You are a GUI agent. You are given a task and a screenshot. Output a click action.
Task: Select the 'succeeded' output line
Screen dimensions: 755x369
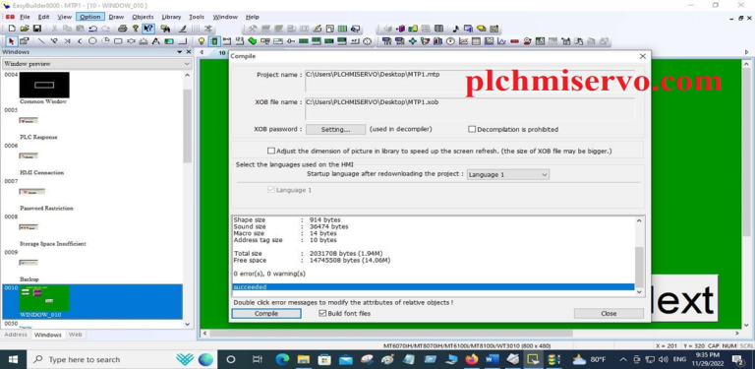click(434, 287)
